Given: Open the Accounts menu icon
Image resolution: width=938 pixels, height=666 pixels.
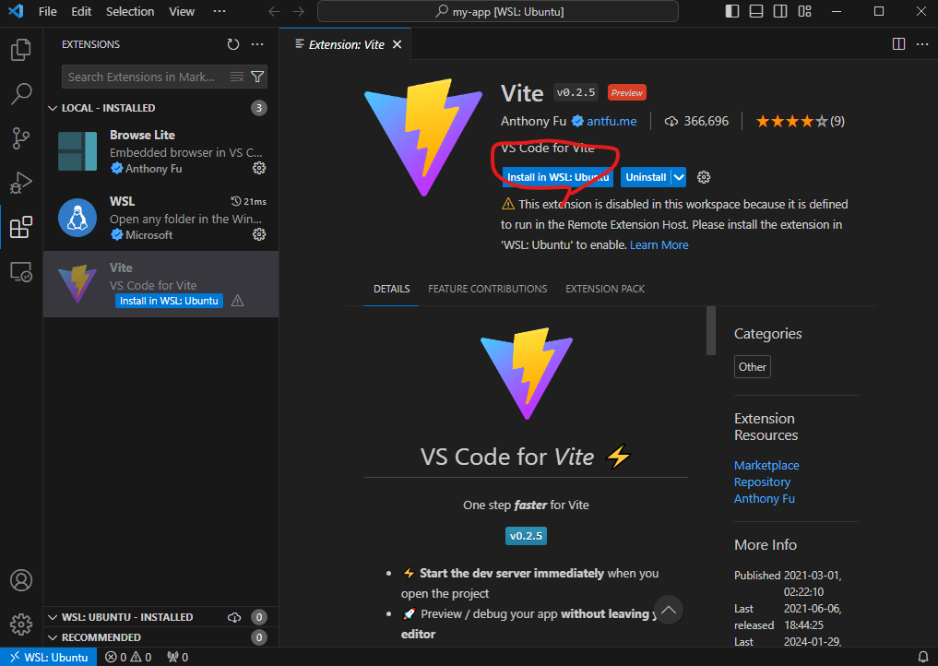Looking at the screenshot, I should coord(21,580).
